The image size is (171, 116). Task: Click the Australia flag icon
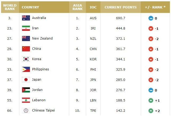[x=26, y=18]
